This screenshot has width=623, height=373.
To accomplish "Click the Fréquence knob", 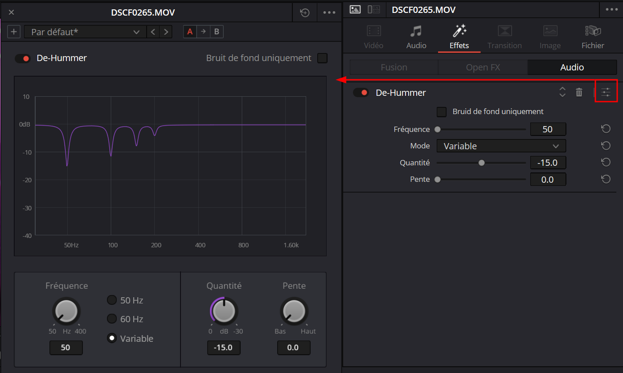I will coord(66,311).
